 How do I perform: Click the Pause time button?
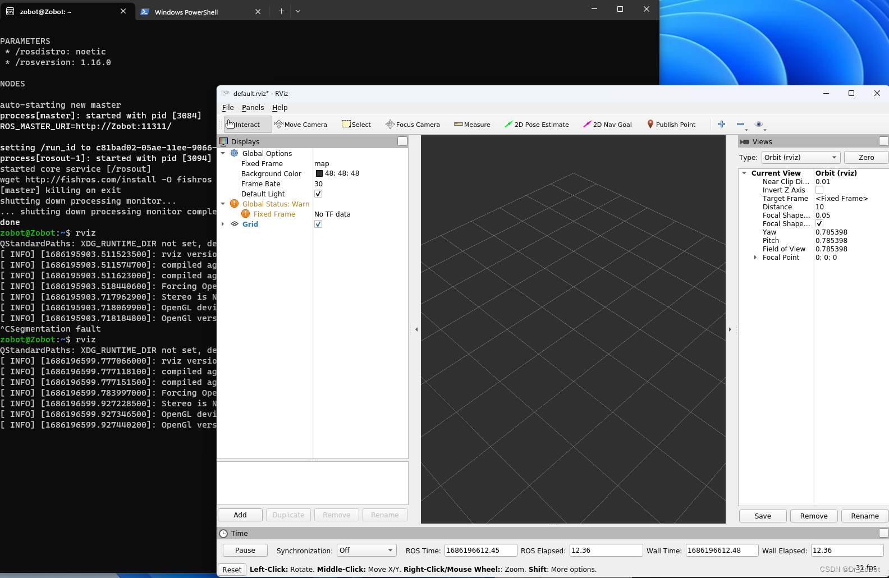pos(245,551)
